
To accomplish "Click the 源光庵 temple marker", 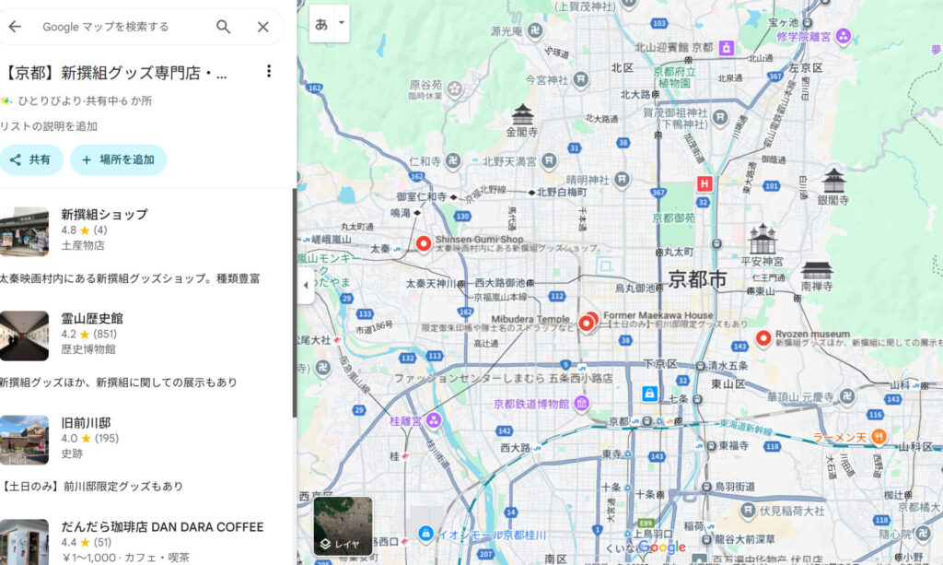I will (x=535, y=30).
